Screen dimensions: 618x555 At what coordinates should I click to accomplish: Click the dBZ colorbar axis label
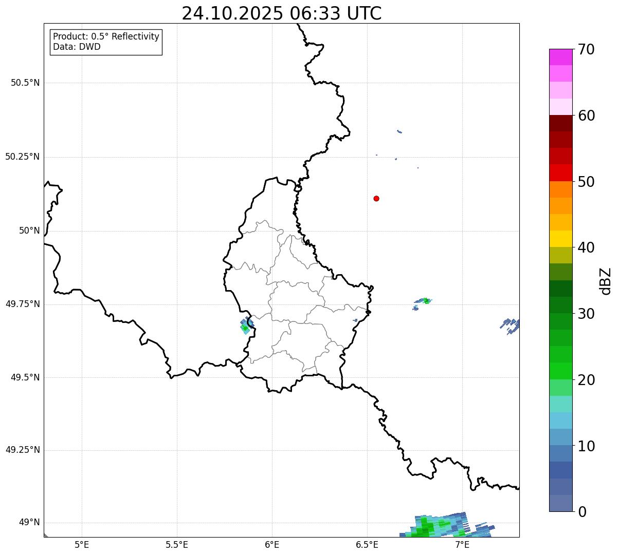[x=606, y=280]
